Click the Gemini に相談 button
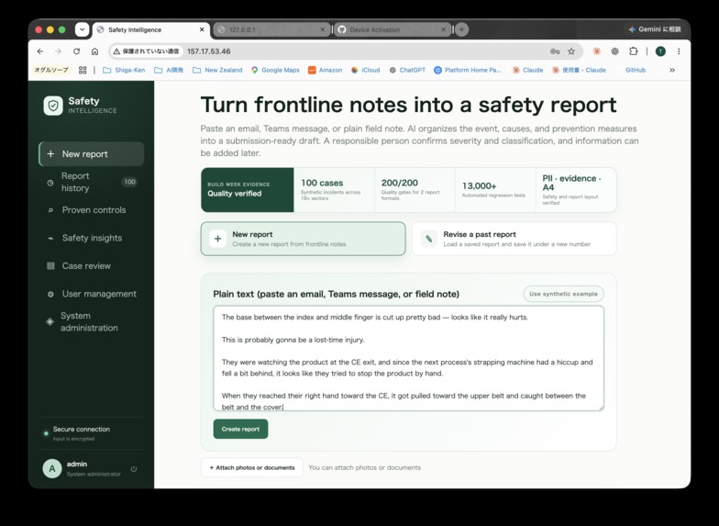The image size is (719, 526). 655,29
